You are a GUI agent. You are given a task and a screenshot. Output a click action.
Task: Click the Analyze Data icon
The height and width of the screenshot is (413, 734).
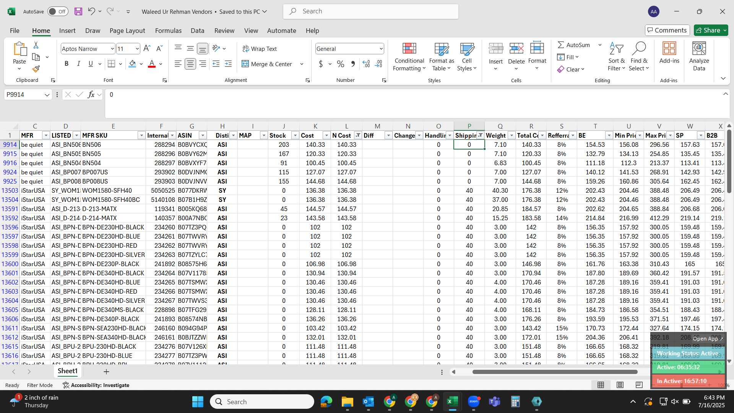coord(699,48)
